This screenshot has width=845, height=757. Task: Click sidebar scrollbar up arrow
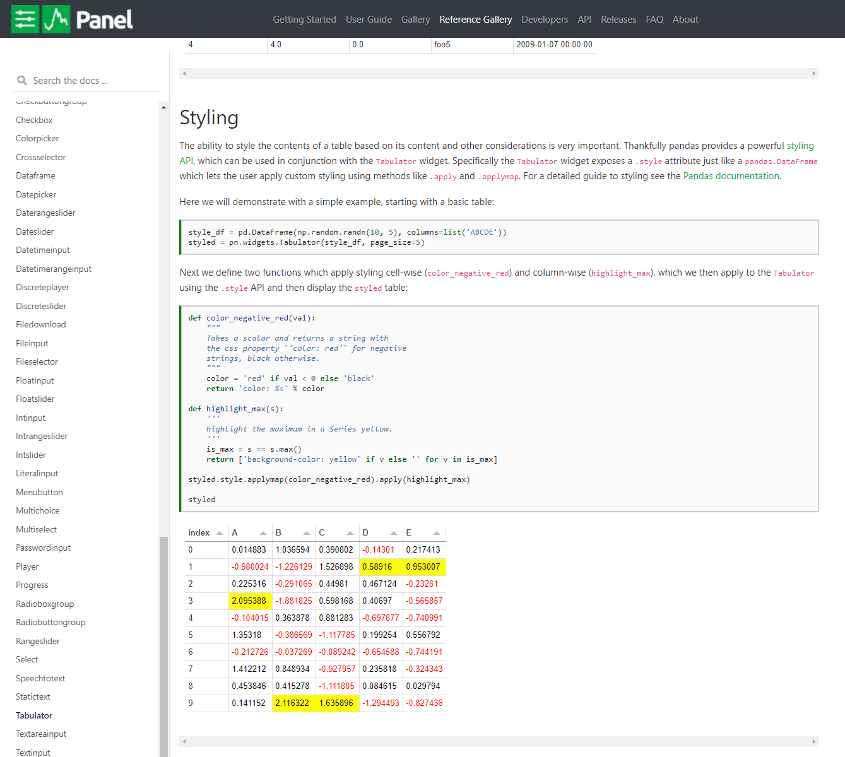coord(164,107)
